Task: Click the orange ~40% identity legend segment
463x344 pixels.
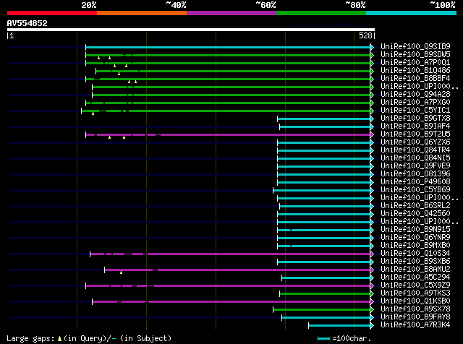Action: pyautogui.click(x=142, y=13)
